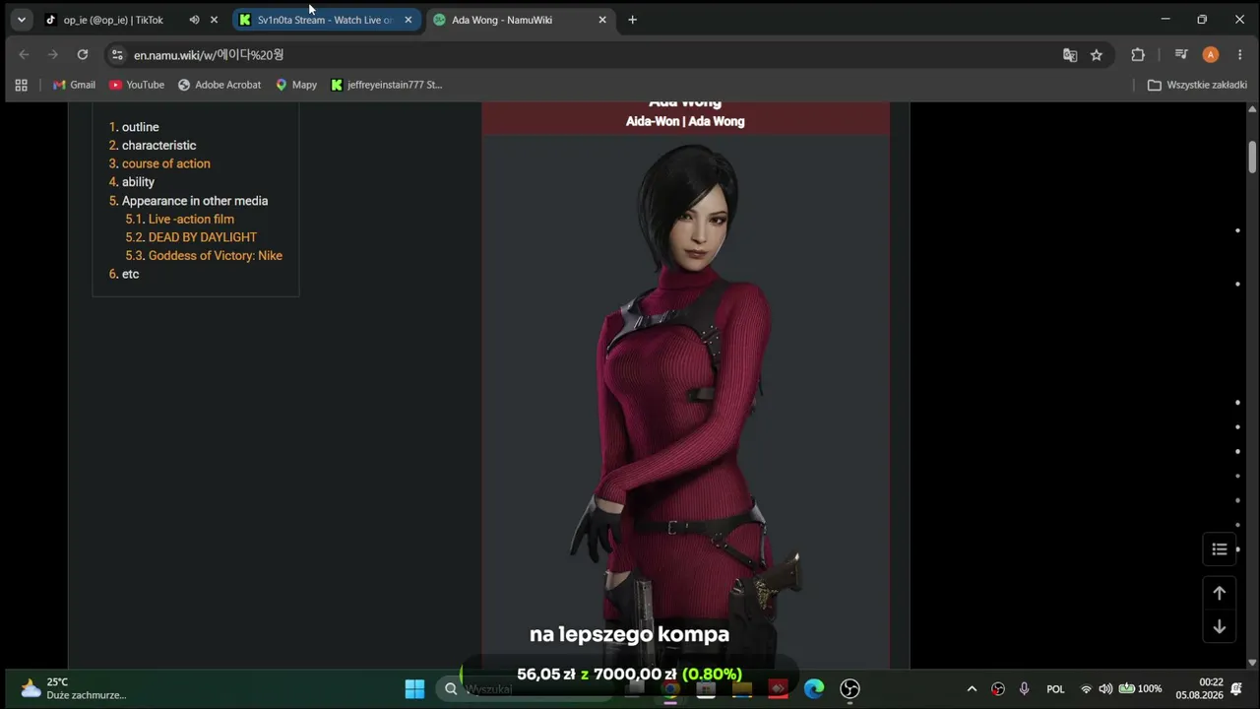The image size is (1260, 709).
Task: Open the clock and date at 00:22
Action: coord(1198,688)
